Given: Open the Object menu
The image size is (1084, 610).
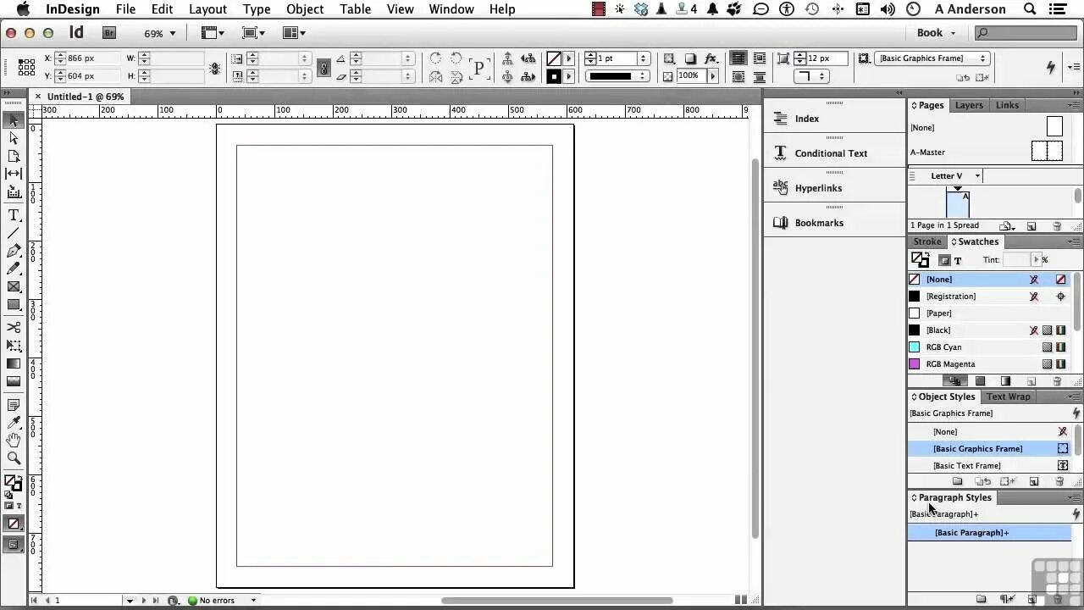Looking at the screenshot, I should (x=305, y=9).
